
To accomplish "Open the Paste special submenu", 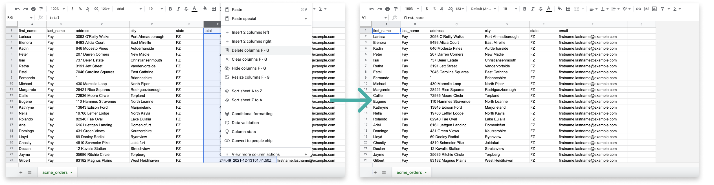I will pyautogui.click(x=266, y=19).
